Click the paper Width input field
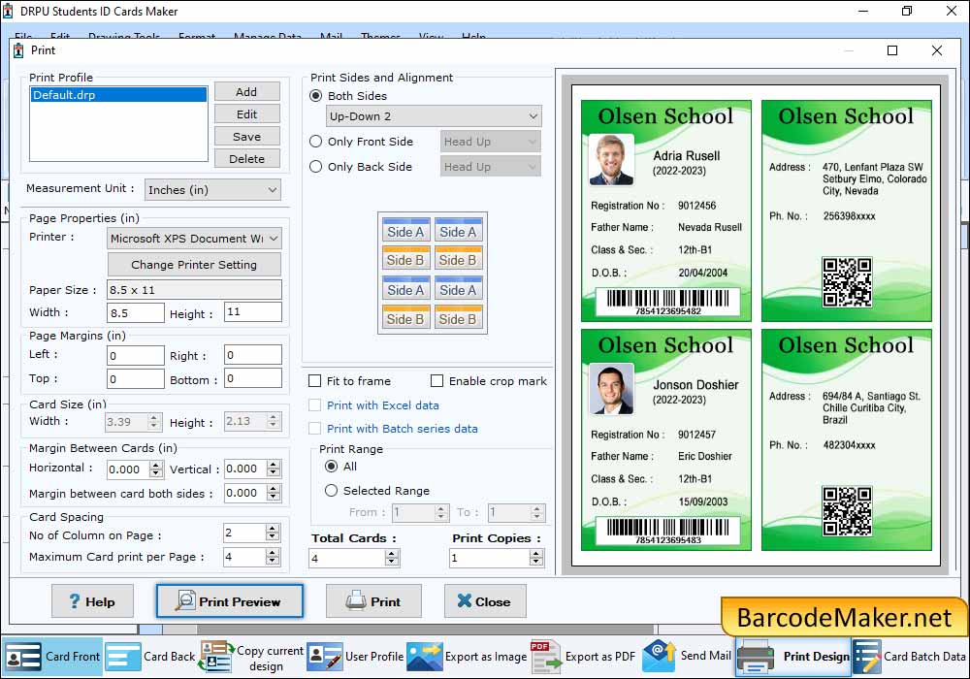Screen dimensions: 970x679 (x=136, y=313)
